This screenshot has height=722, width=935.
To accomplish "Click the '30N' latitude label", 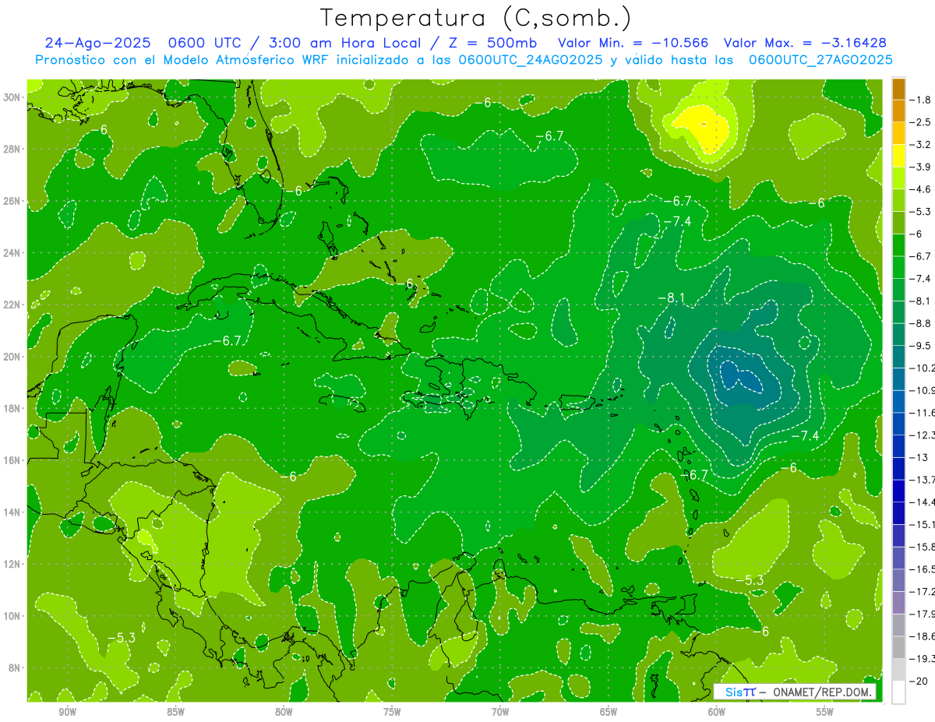I will 13,97.
